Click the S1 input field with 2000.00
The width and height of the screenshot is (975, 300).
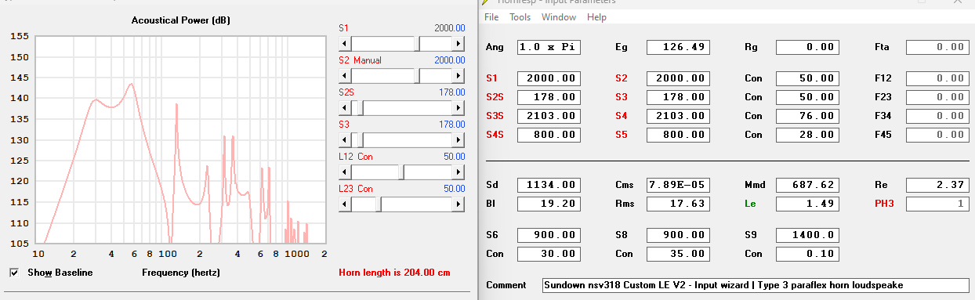[x=549, y=78]
